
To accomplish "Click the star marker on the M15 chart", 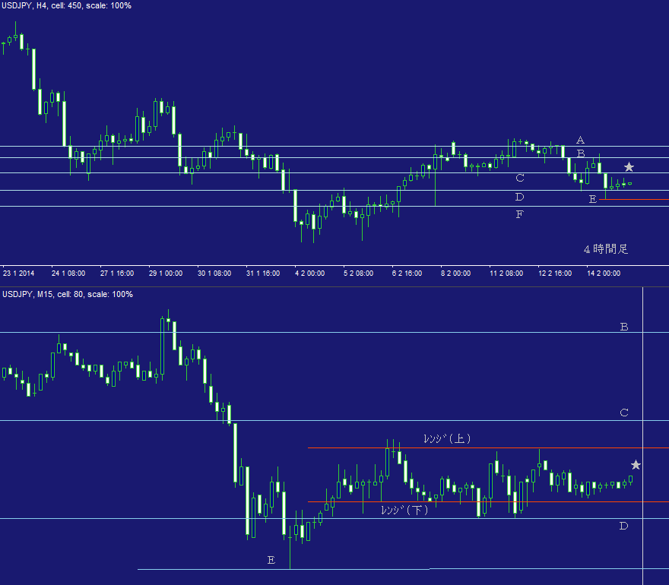I will click(x=636, y=465).
